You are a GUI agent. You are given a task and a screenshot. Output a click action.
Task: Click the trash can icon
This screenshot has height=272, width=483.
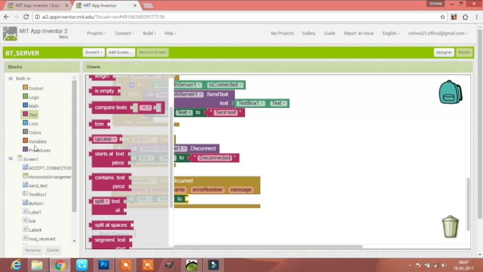click(x=450, y=226)
